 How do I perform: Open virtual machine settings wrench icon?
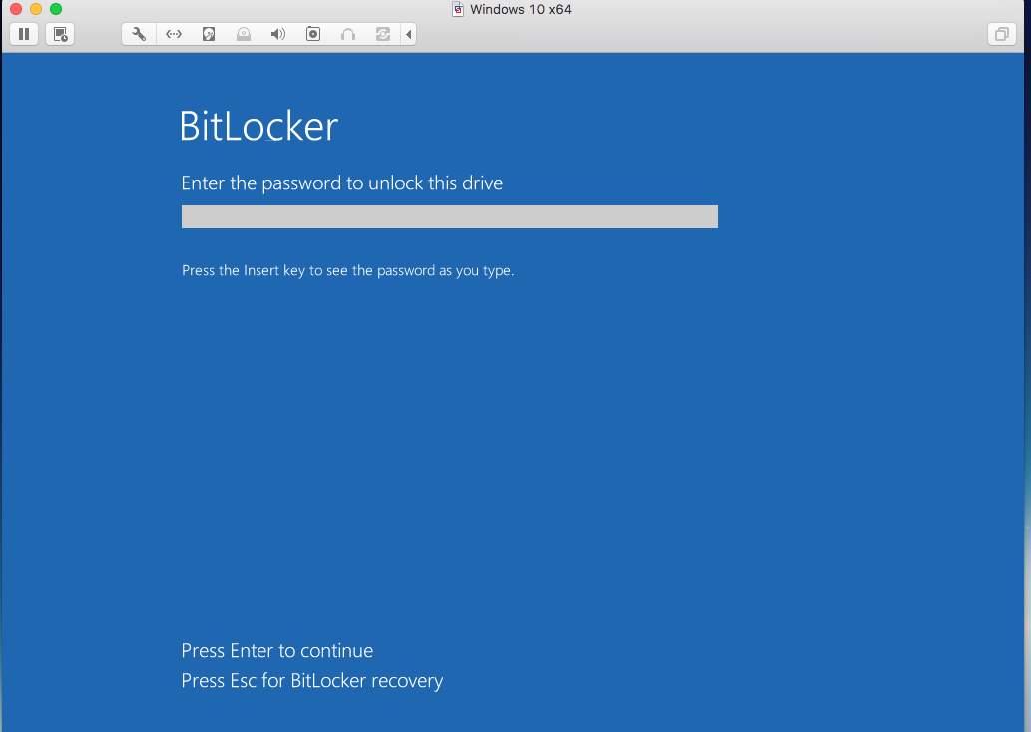tap(139, 34)
